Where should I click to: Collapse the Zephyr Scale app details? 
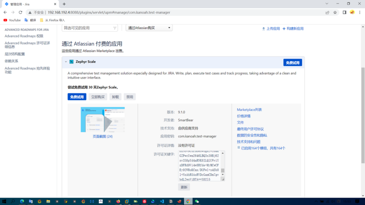pos(66,62)
